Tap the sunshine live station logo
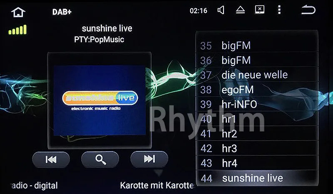Viewport: 333px width, 194px height. click(x=100, y=100)
